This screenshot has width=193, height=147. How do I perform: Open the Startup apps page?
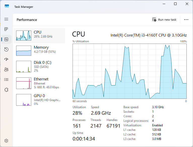[x=6, y=59]
